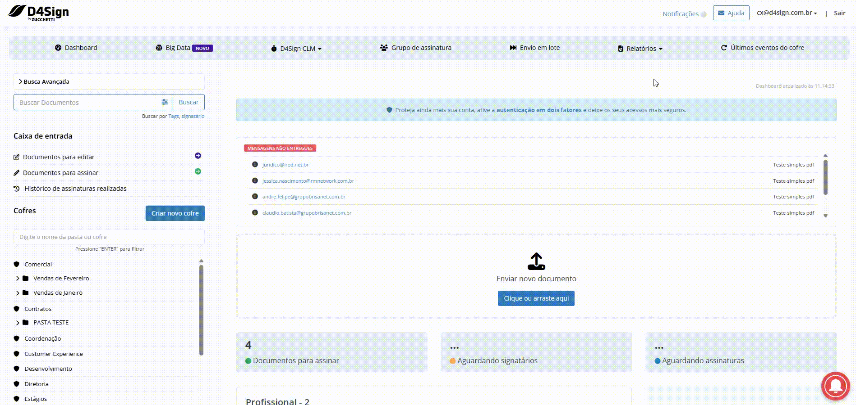Open the Documentos para assinar card
Viewport: 856px width, 405px height.
tap(331, 352)
